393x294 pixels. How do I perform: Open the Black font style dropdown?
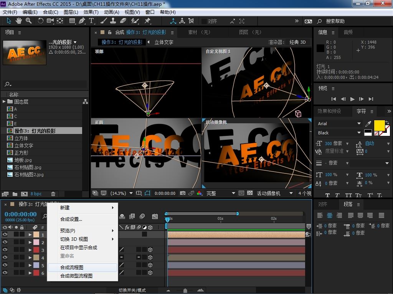[339, 133]
